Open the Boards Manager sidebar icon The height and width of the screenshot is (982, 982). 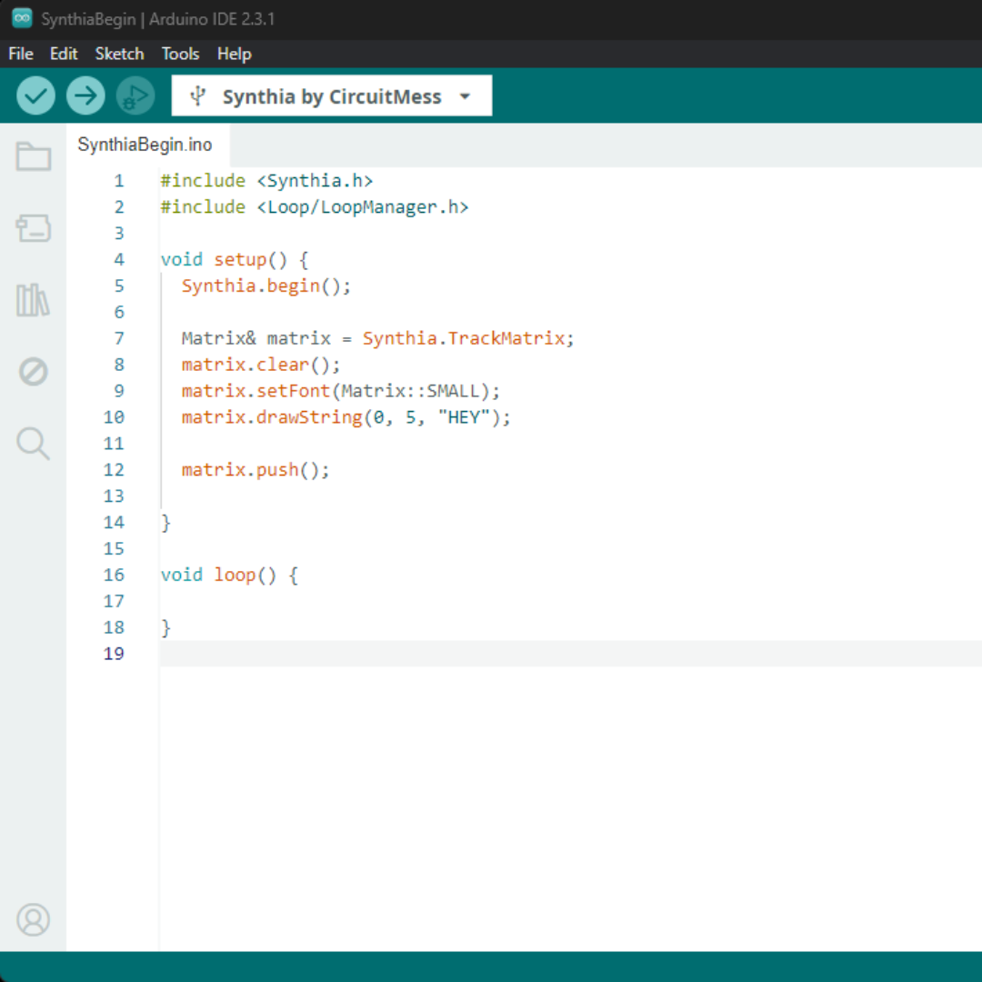[x=34, y=228]
